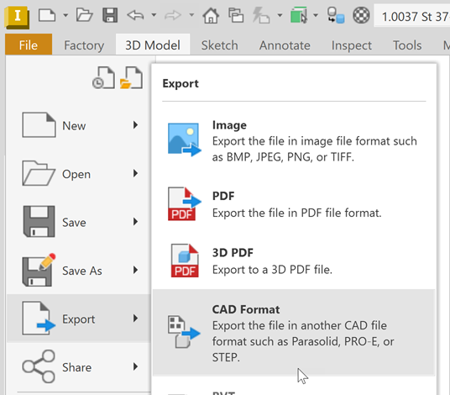Click the File tab
This screenshot has height=395, width=450.
point(29,45)
